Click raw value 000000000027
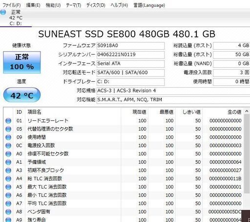The width and height of the screenshot is (250, 222). [226, 170]
